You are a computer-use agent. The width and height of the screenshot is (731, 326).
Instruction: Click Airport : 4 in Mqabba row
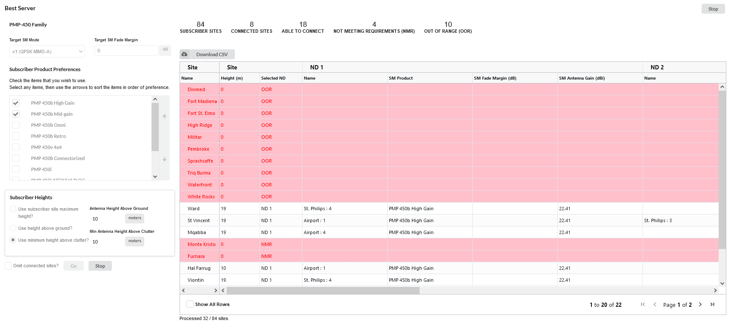(x=314, y=232)
